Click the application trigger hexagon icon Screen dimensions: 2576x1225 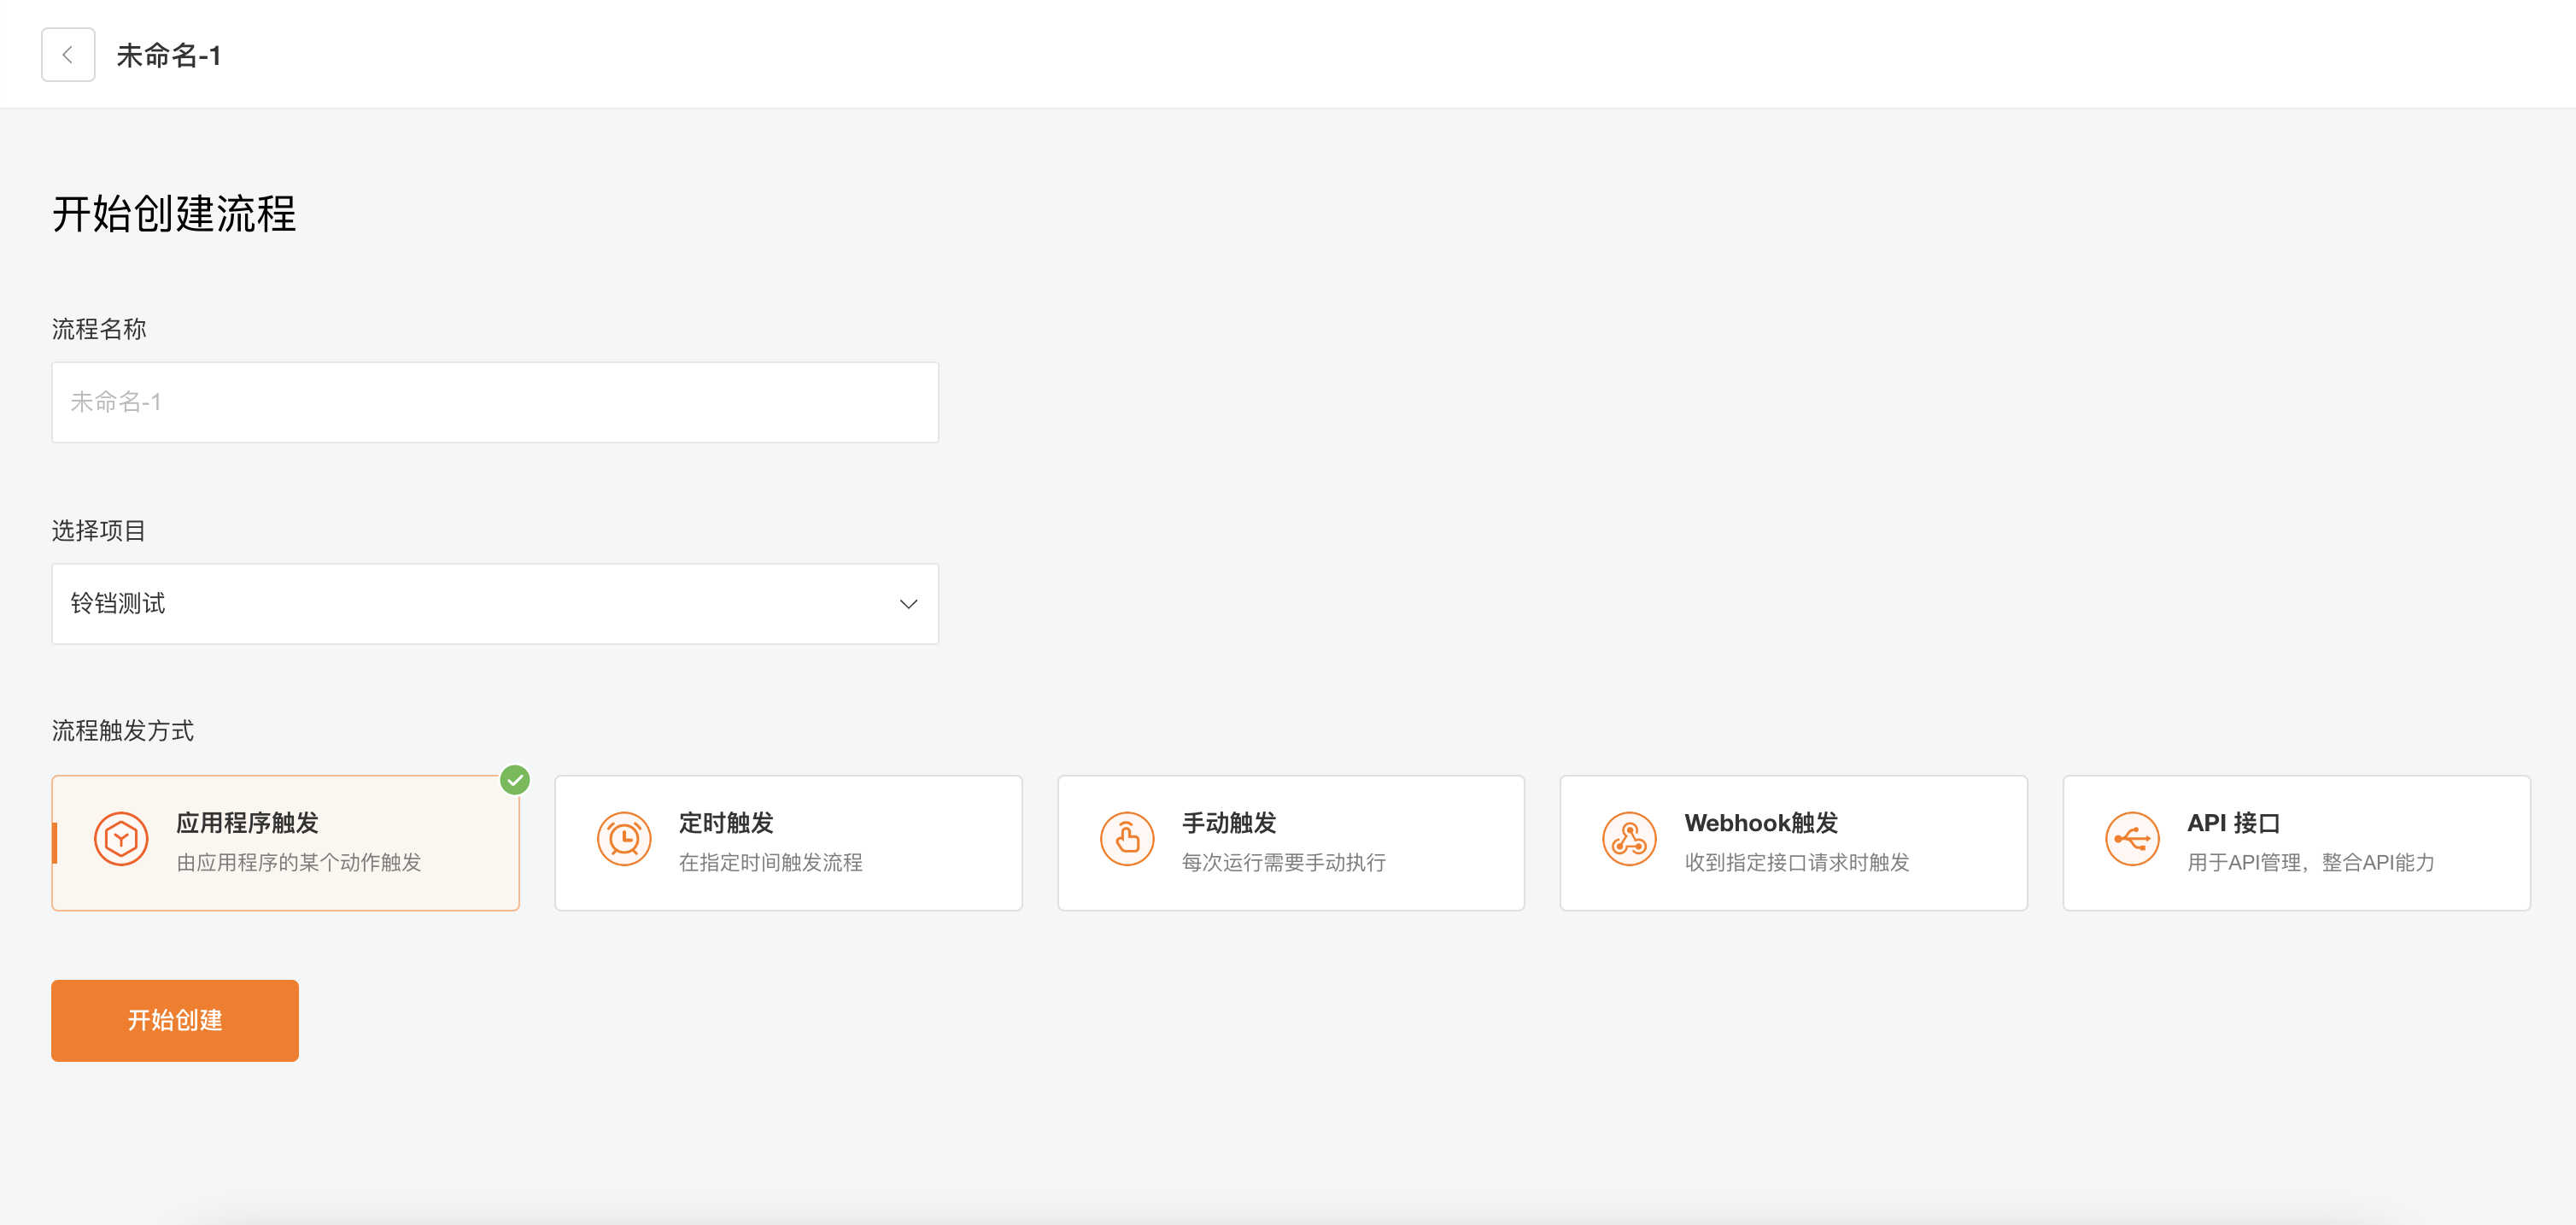(x=121, y=839)
